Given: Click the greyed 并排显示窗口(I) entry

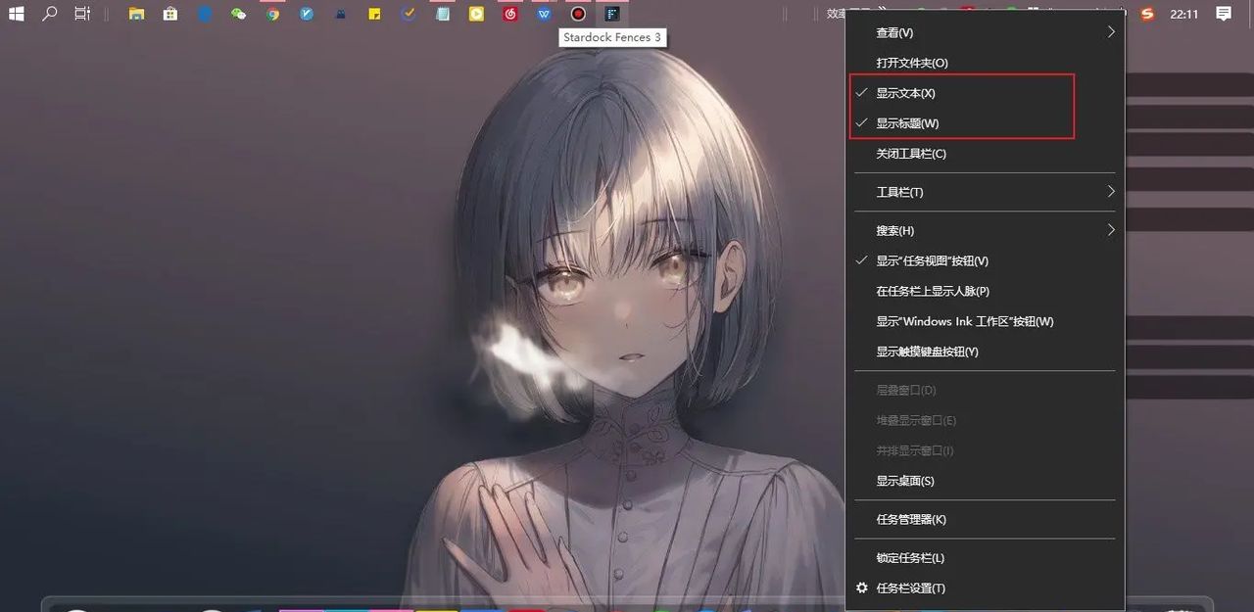Looking at the screenshot, I should pyautogui.click(x=985, y=450).
